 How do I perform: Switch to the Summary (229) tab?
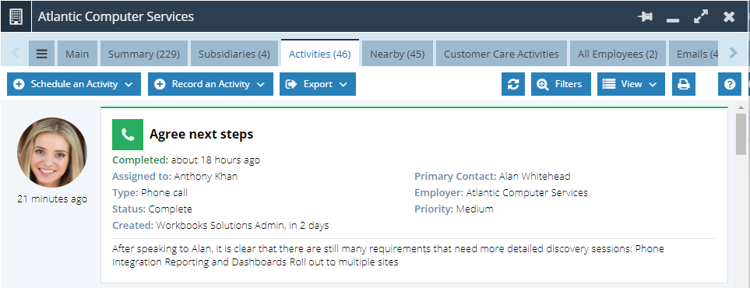(x=144, y=54)
